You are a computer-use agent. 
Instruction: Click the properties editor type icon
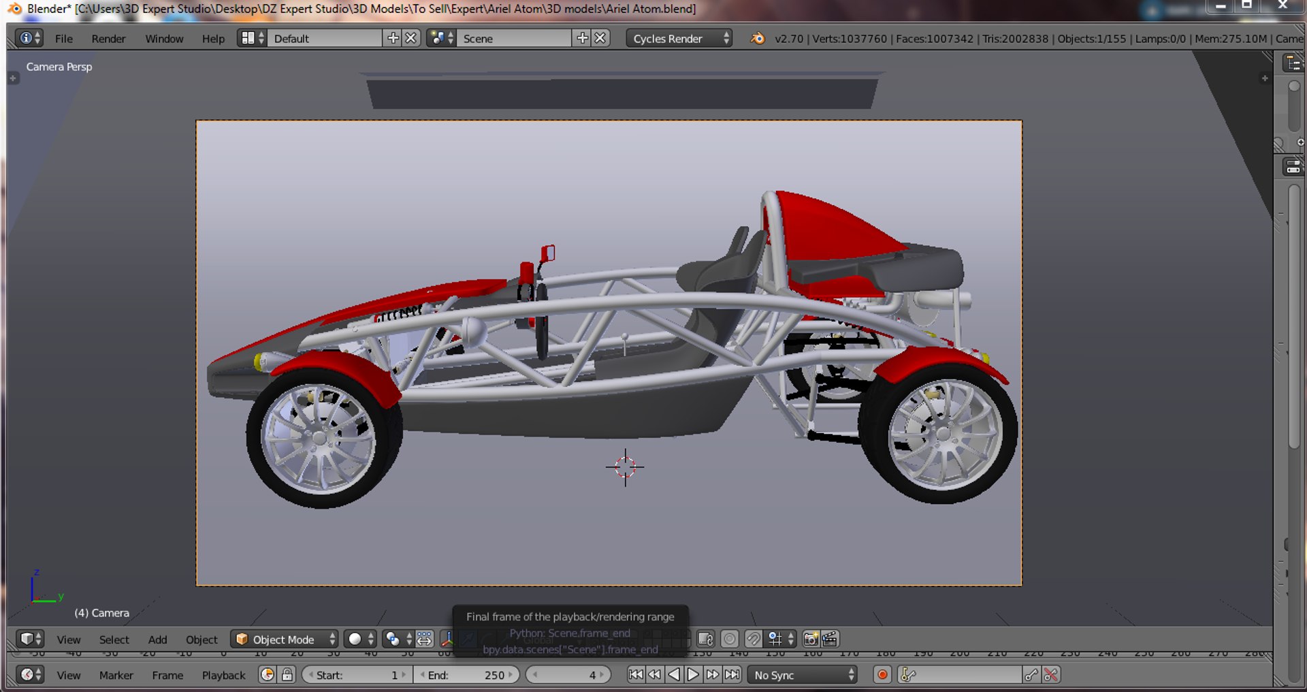click(1293, 166)
